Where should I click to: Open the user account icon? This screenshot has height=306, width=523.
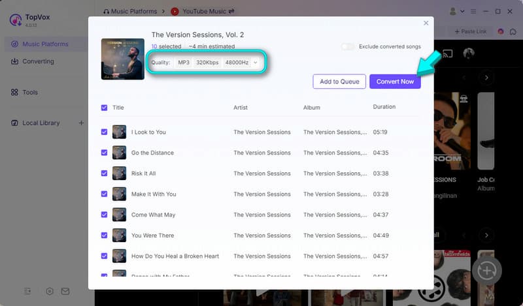tap(452, 11)
